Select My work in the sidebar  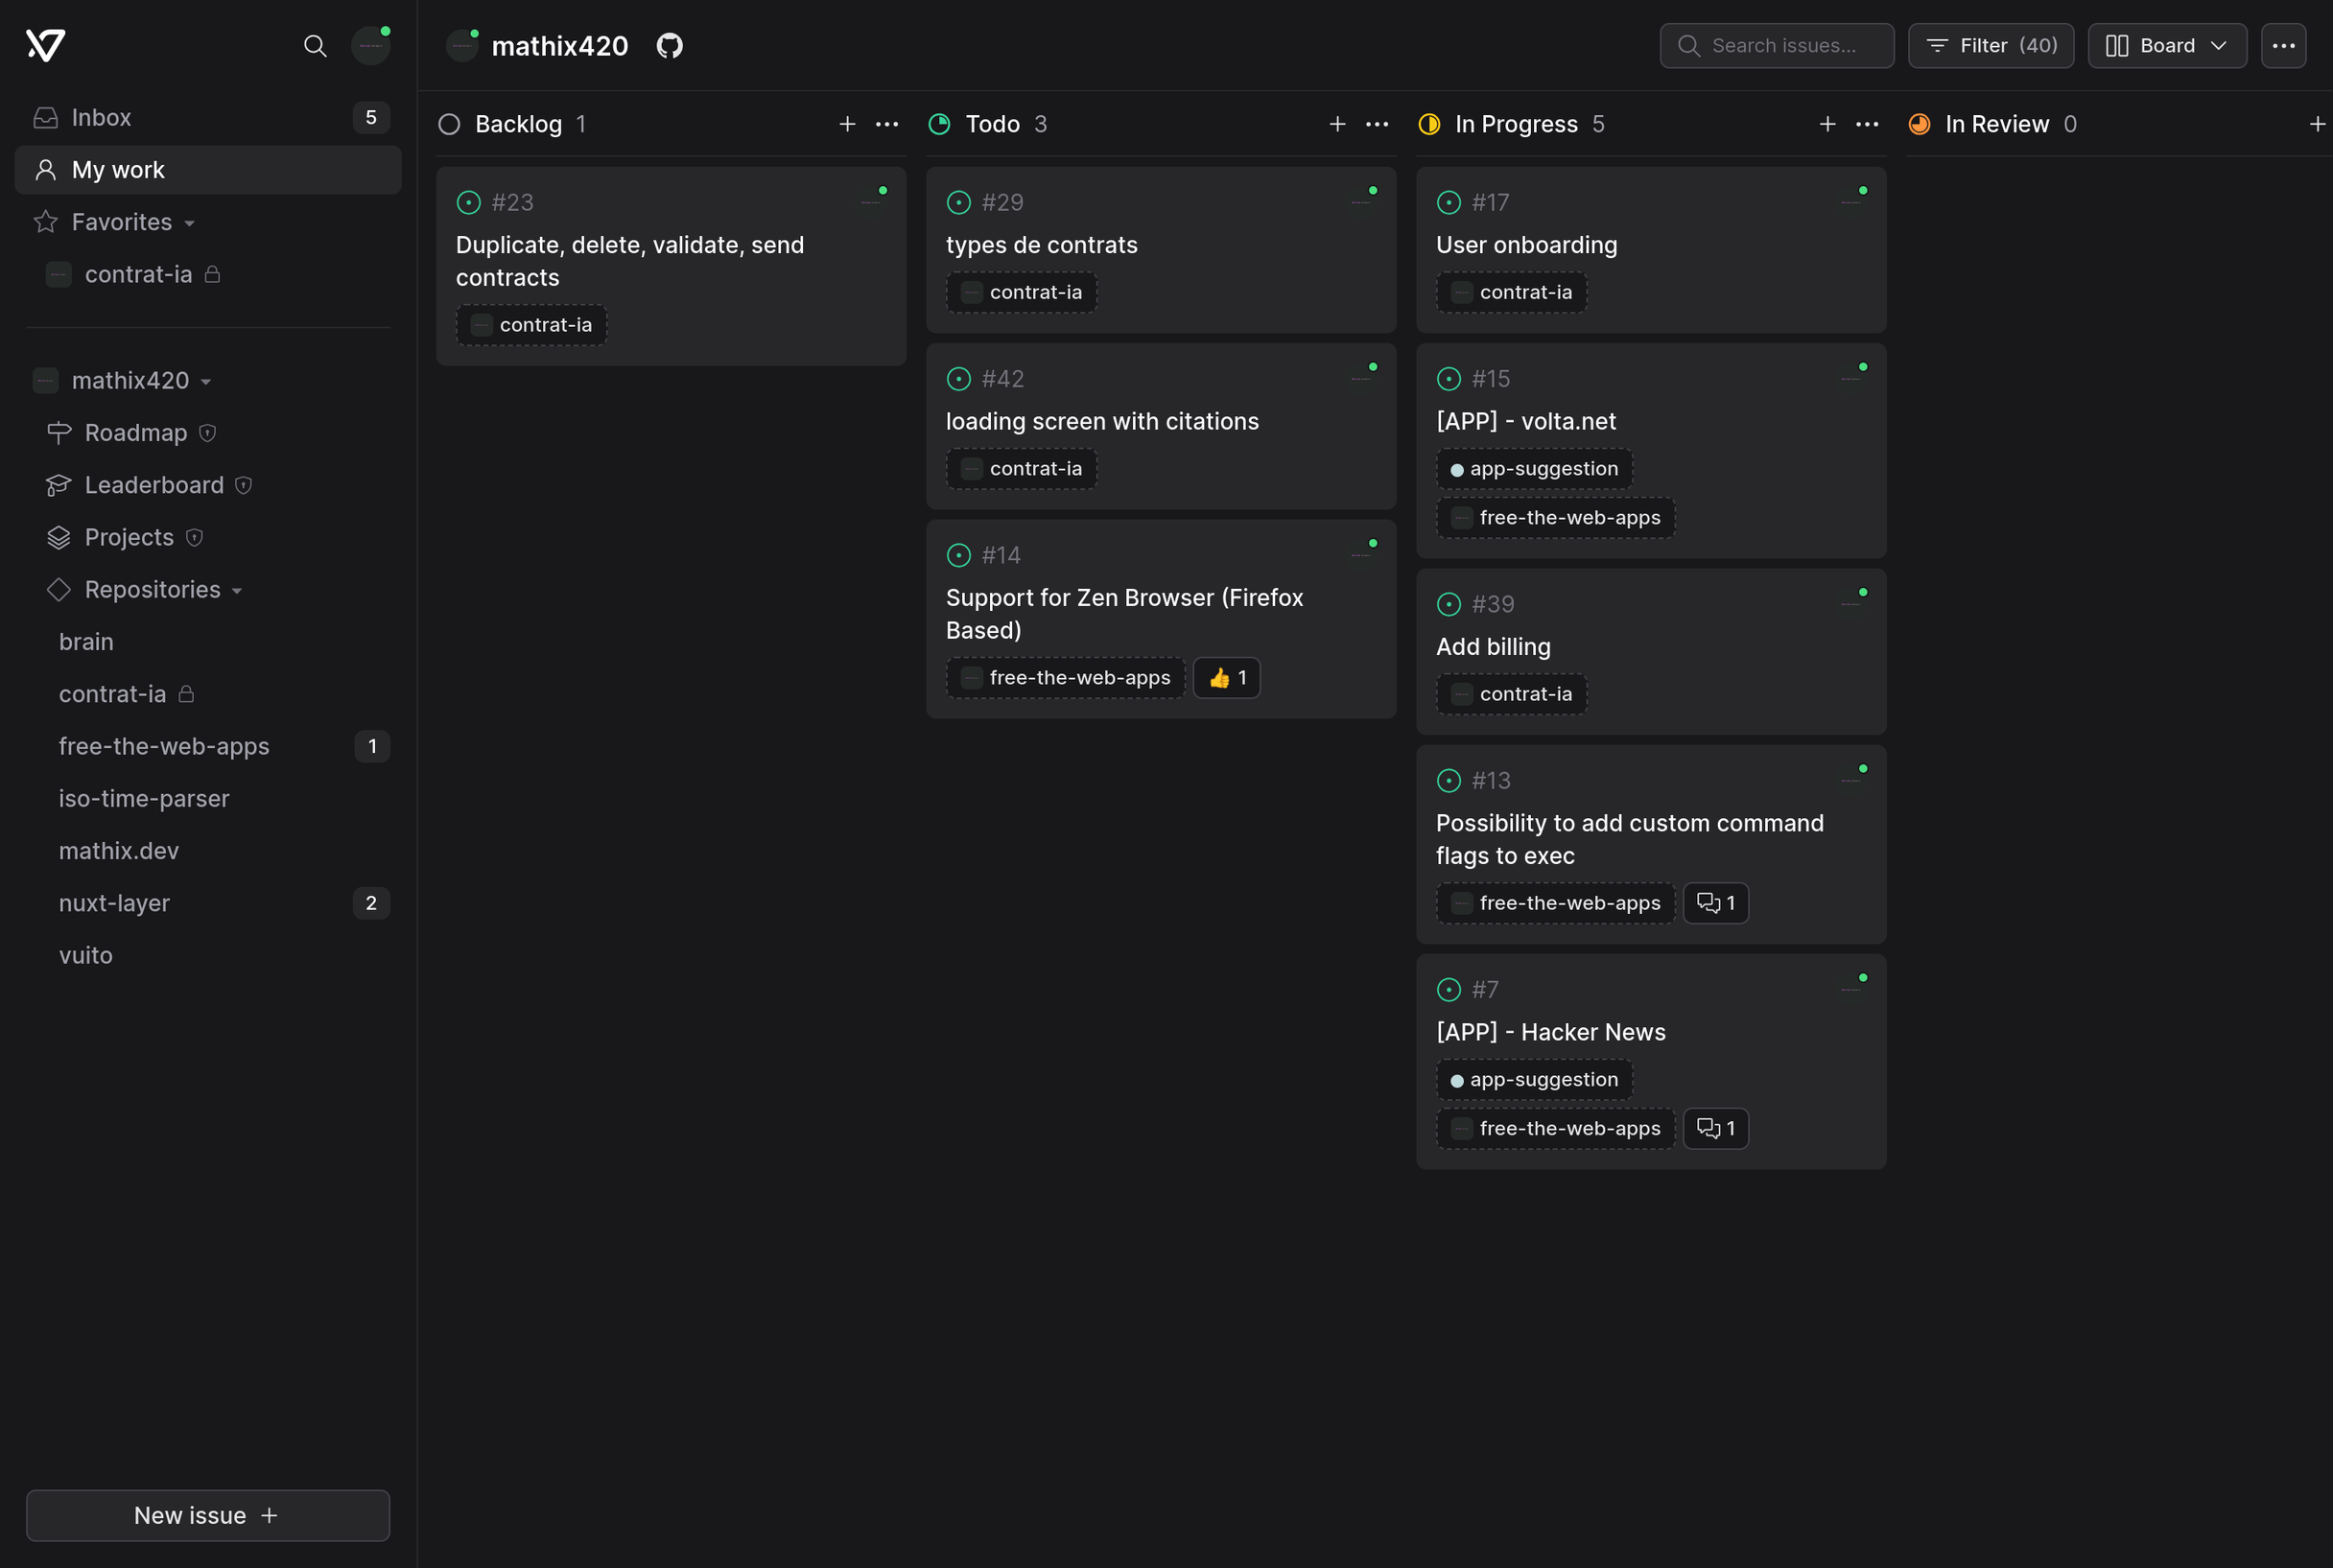pyautogui.click(x=117, y=169)
